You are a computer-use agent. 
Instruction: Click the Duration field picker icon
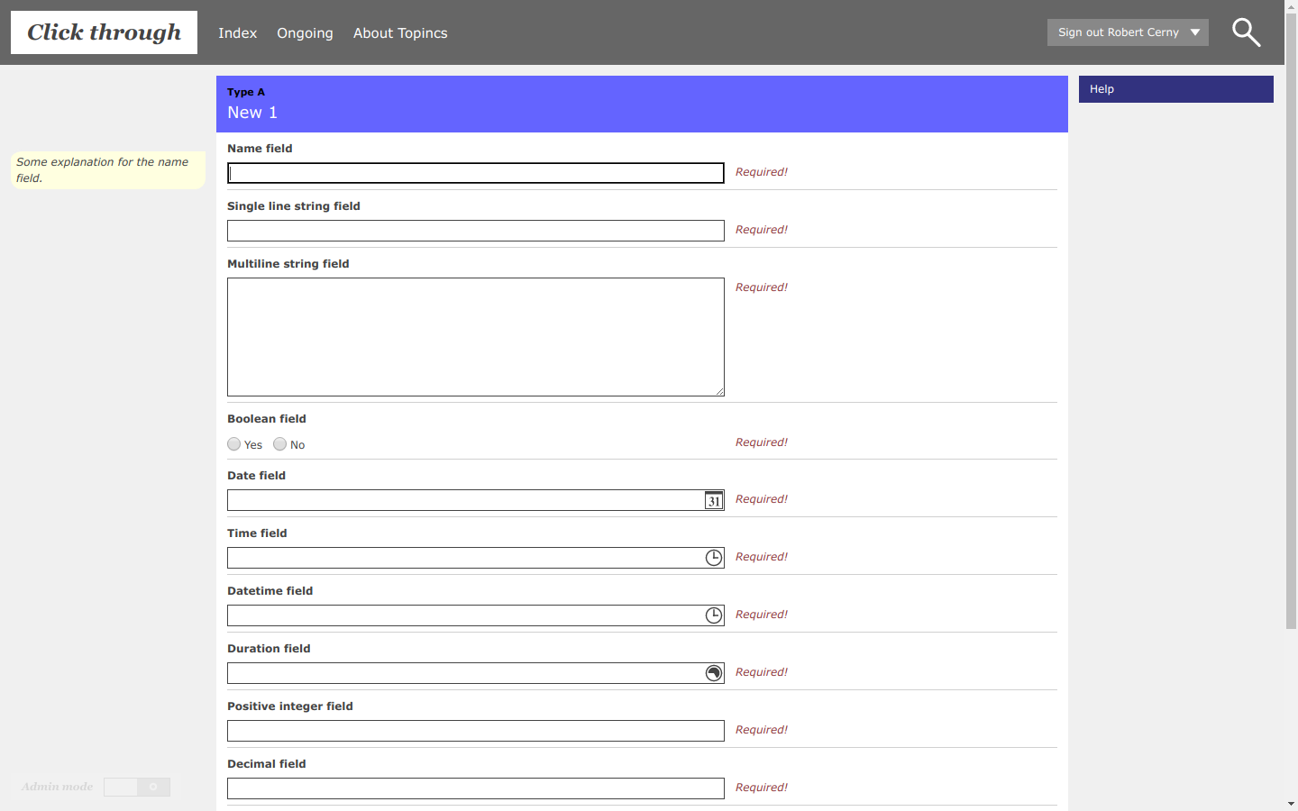[713, 673]
